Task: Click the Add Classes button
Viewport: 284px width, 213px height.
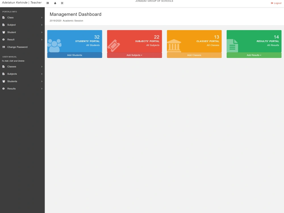Action: 194,55
